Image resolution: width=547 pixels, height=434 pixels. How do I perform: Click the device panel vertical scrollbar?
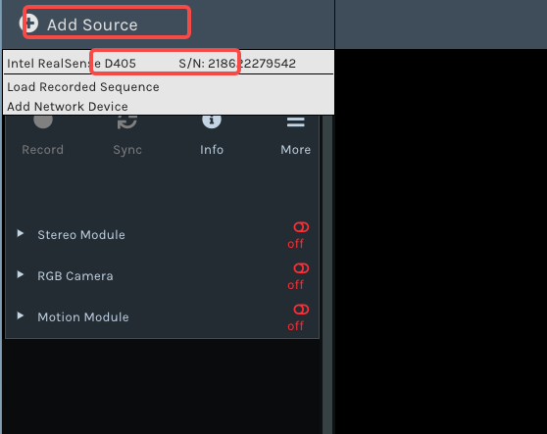click(327, 274)
